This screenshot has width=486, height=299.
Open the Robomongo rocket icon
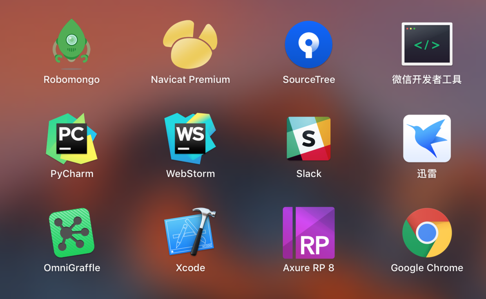pos(71,44)
